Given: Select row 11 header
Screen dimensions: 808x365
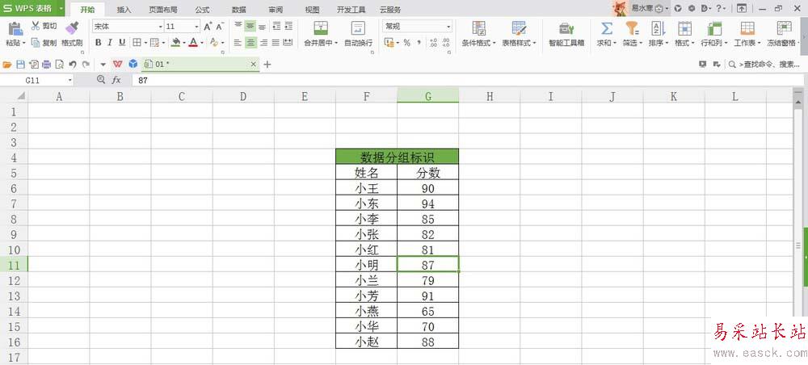Looking at the screenshot, I should coord(14,265).
